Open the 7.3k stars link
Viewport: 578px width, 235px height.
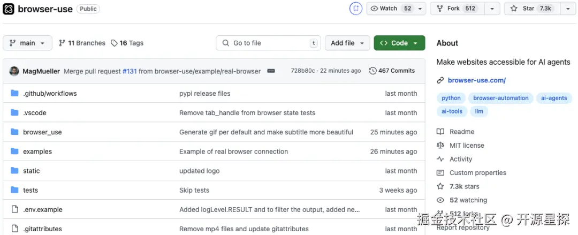465,186
